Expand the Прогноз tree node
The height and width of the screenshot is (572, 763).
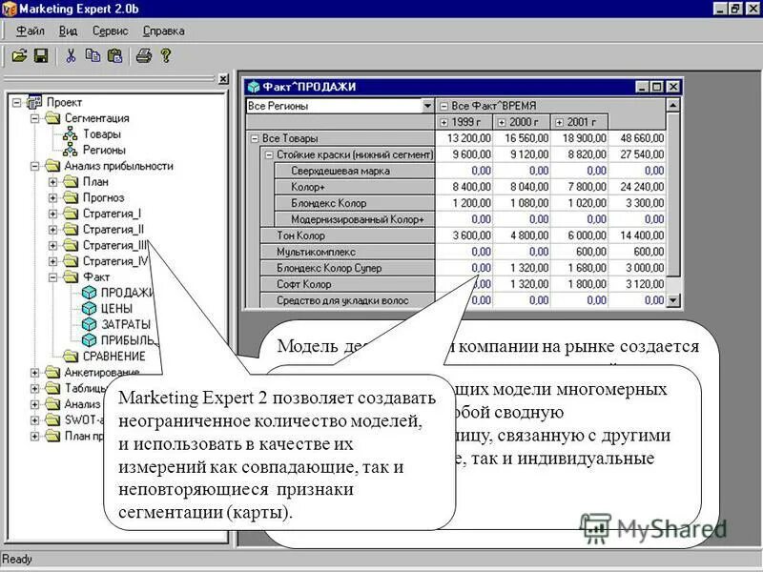(x=53, y=198)
